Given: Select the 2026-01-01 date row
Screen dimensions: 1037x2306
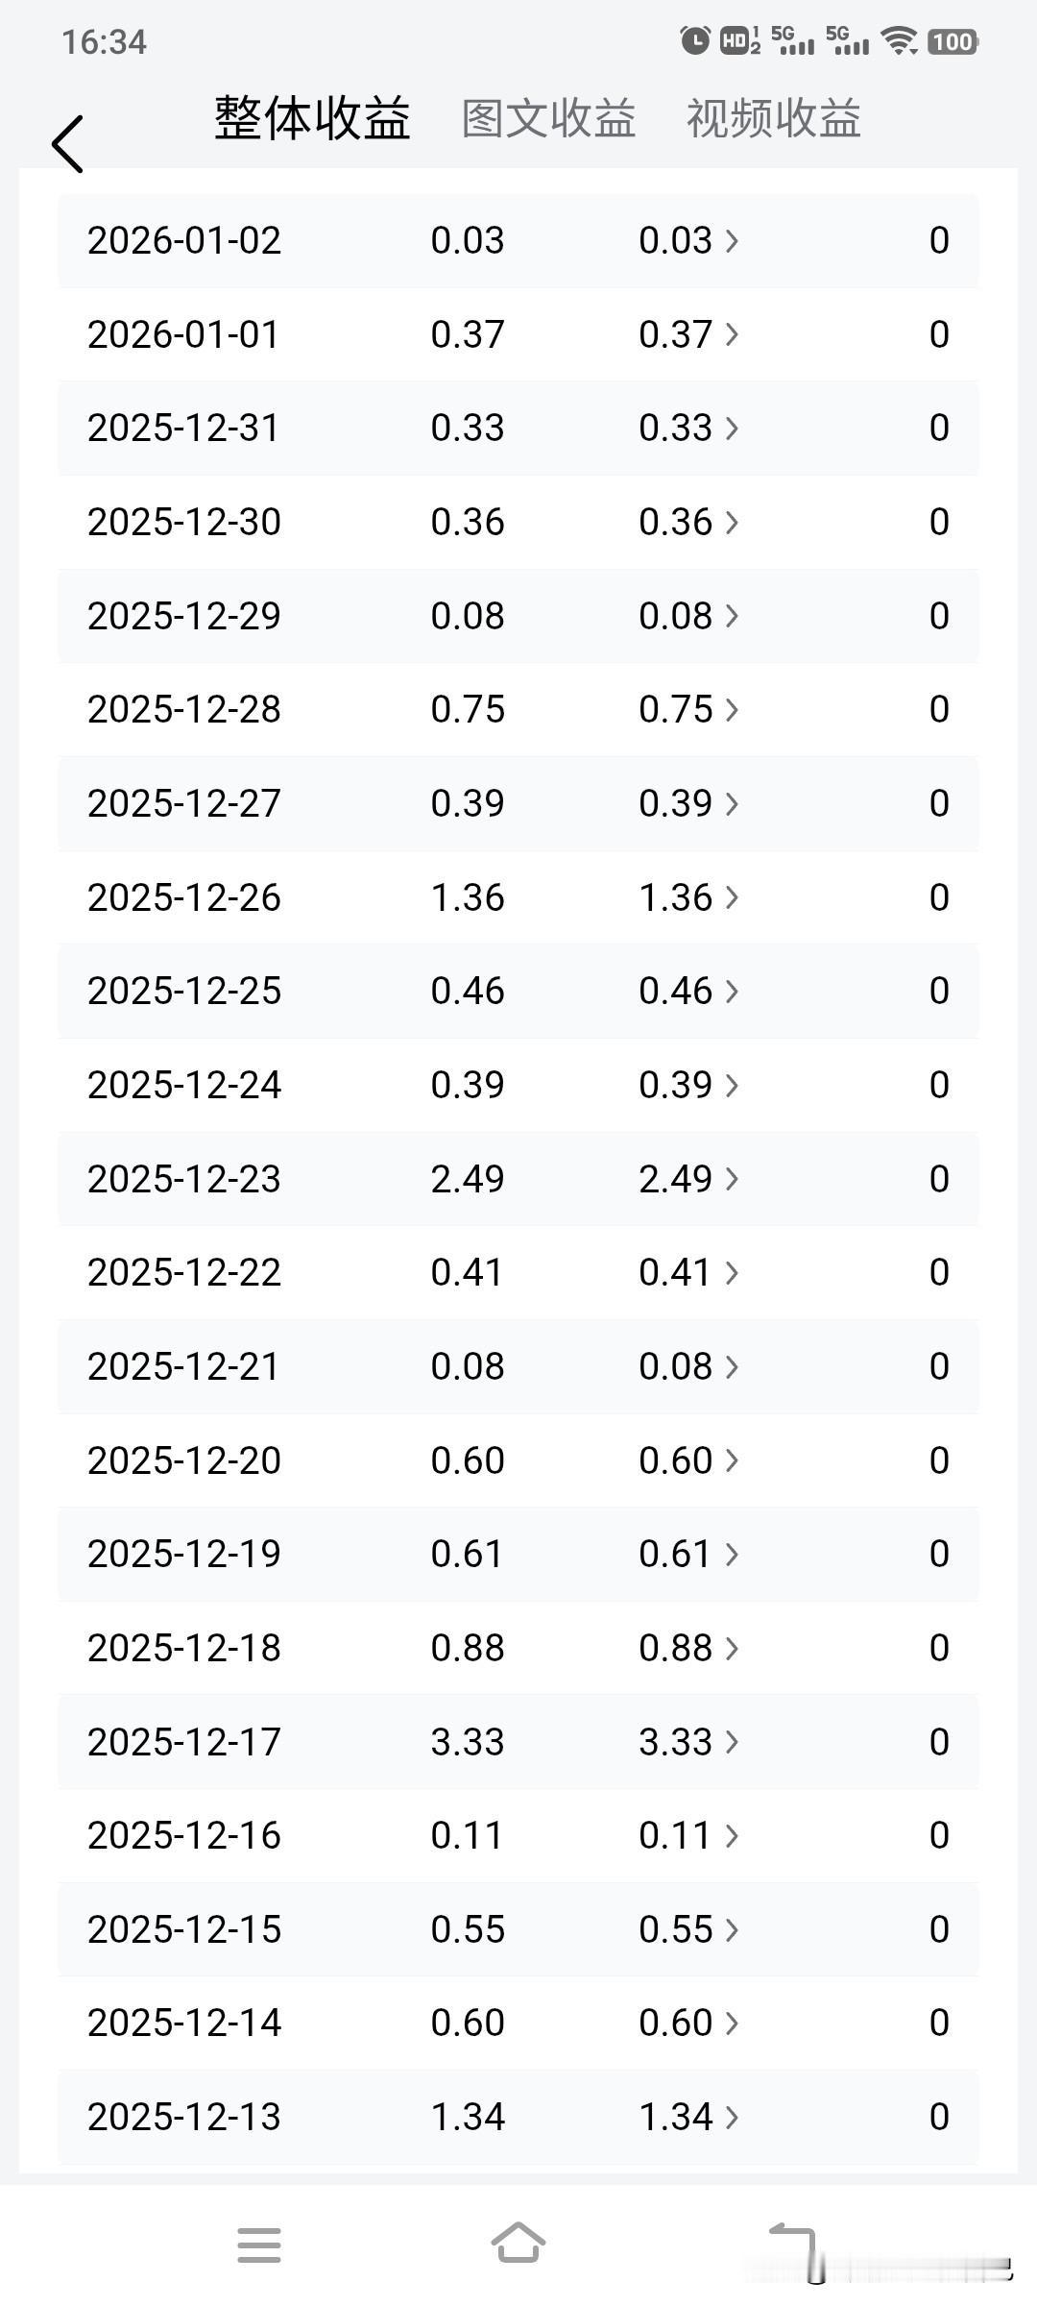Looking at the screenshot, I should pyautogui.click(x=183, y=334).
